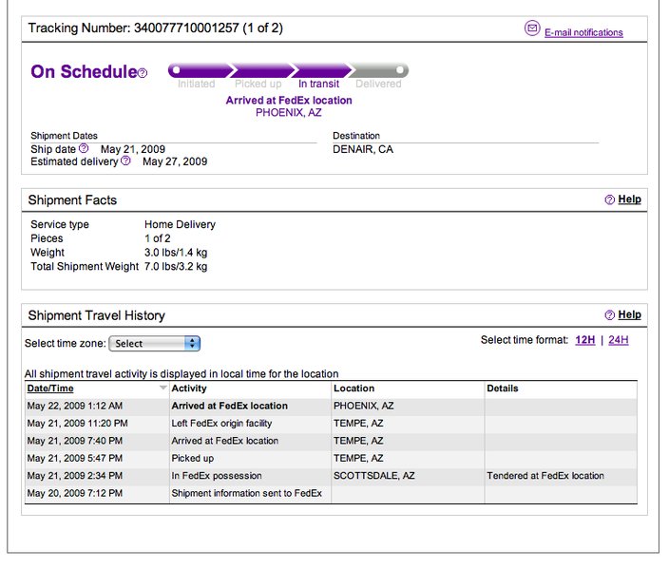The image size is (669, 569).
Task: Open the E-mail notifications link
Action: tap(583, 32)
